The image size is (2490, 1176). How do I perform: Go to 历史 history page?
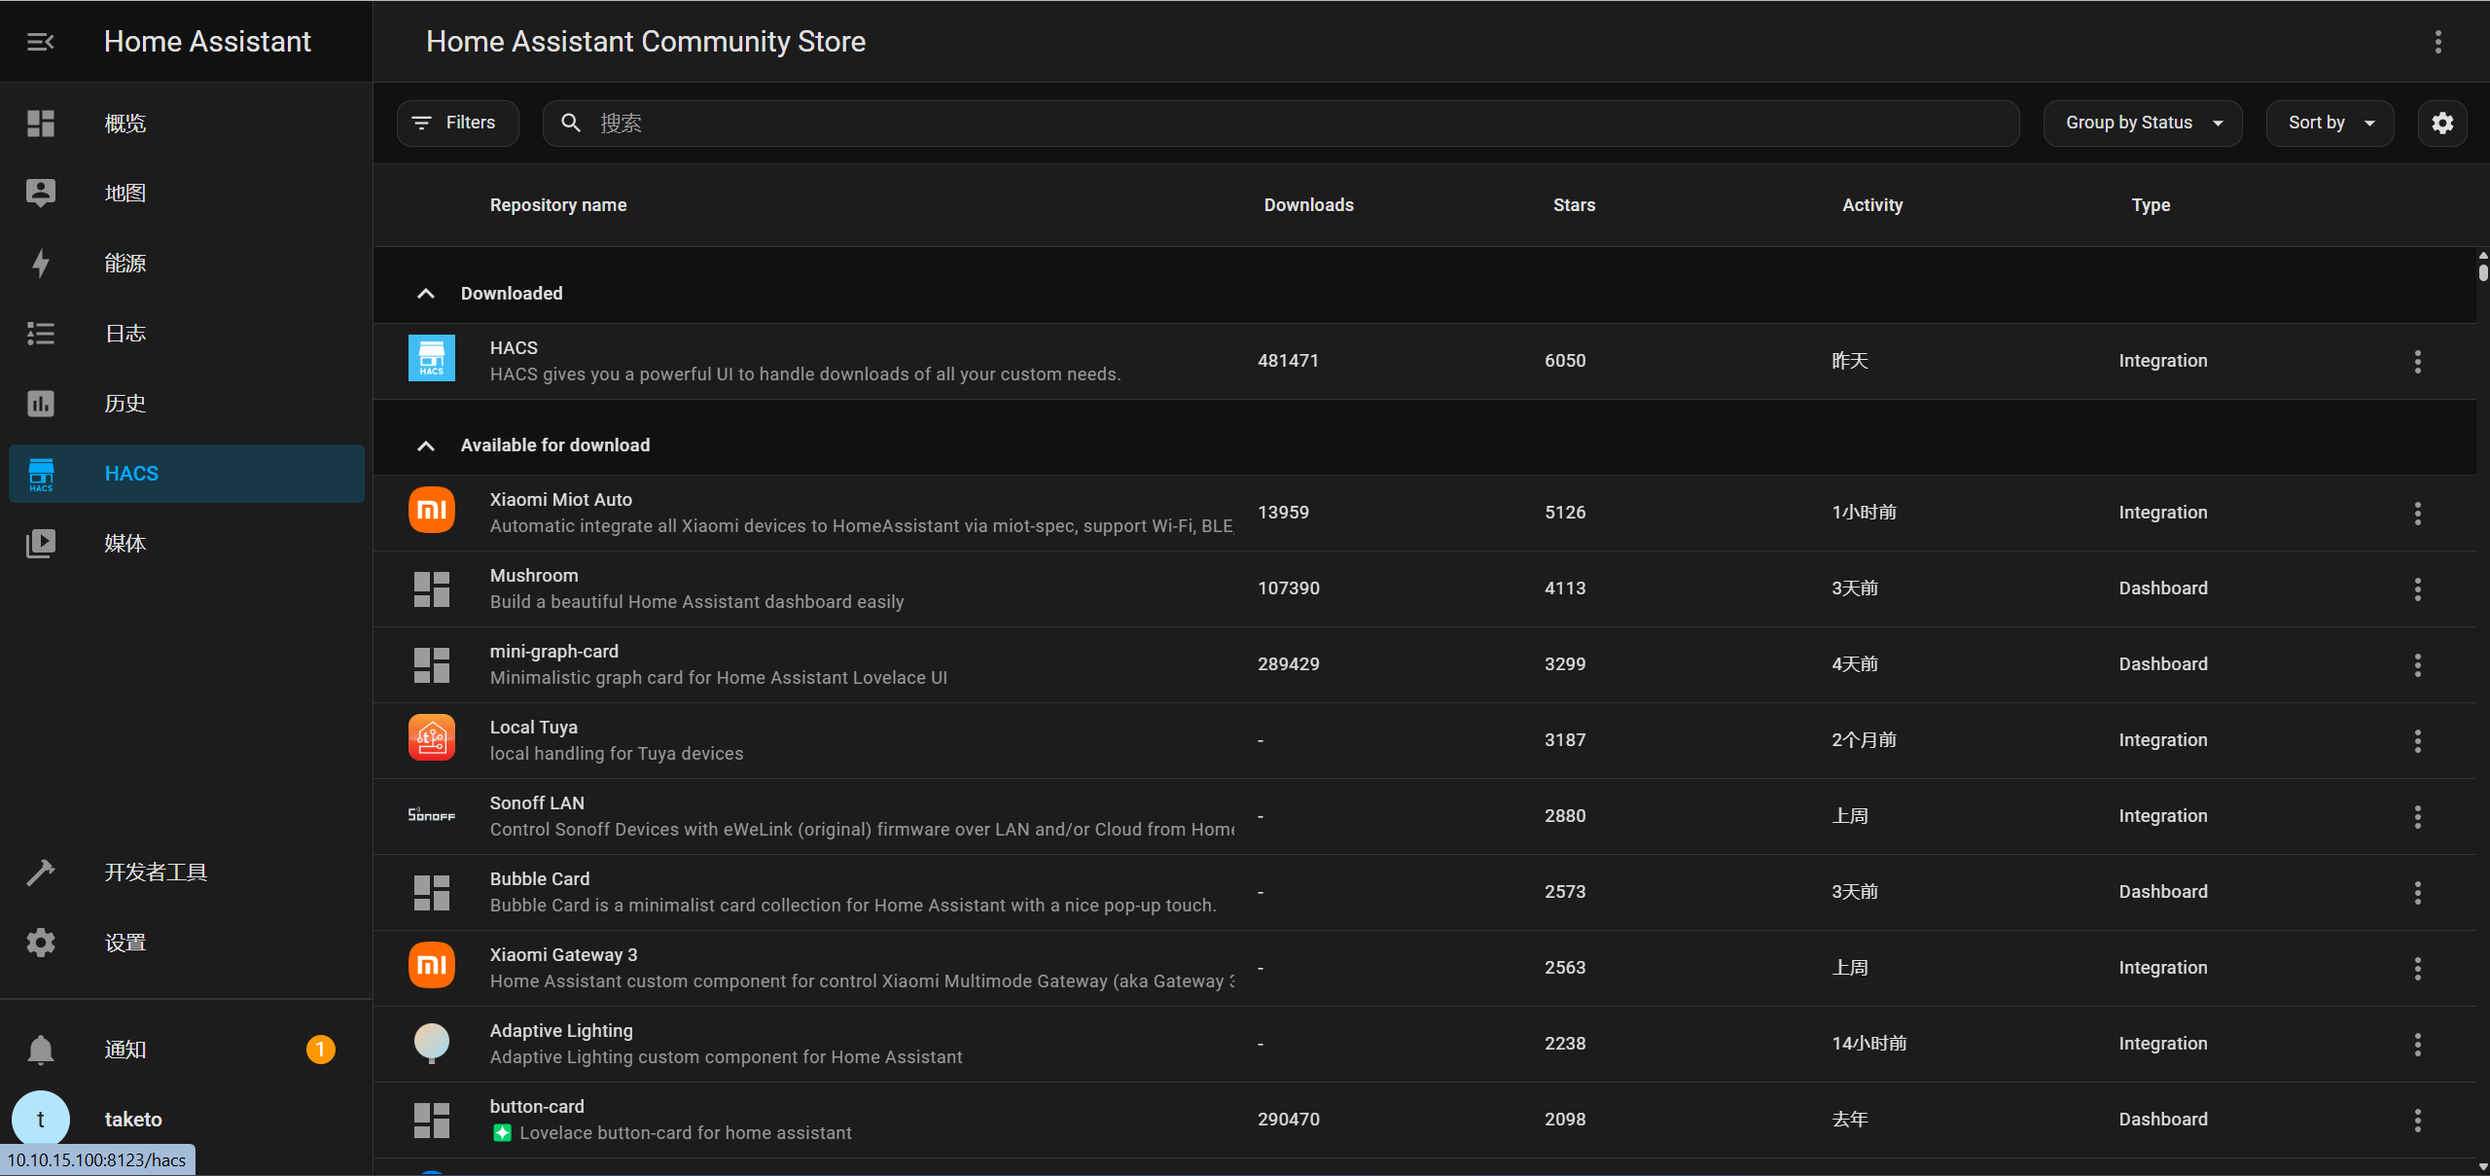coord(125,404)
